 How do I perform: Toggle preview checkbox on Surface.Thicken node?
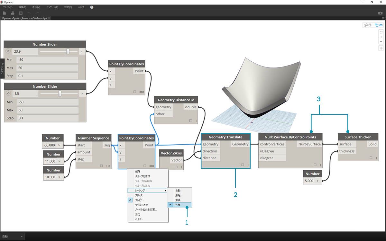coord(372,158)
